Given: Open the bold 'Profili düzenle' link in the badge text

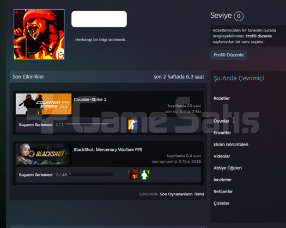Looking at the screenshot, I should coord(259,36).
